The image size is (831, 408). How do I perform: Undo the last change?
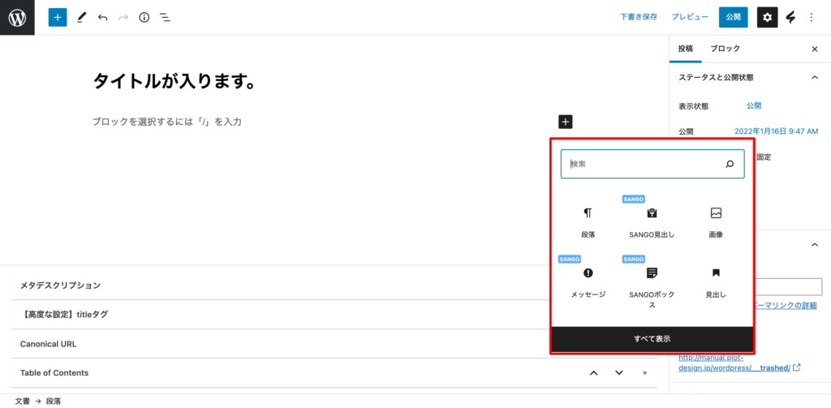pos(102,17)
